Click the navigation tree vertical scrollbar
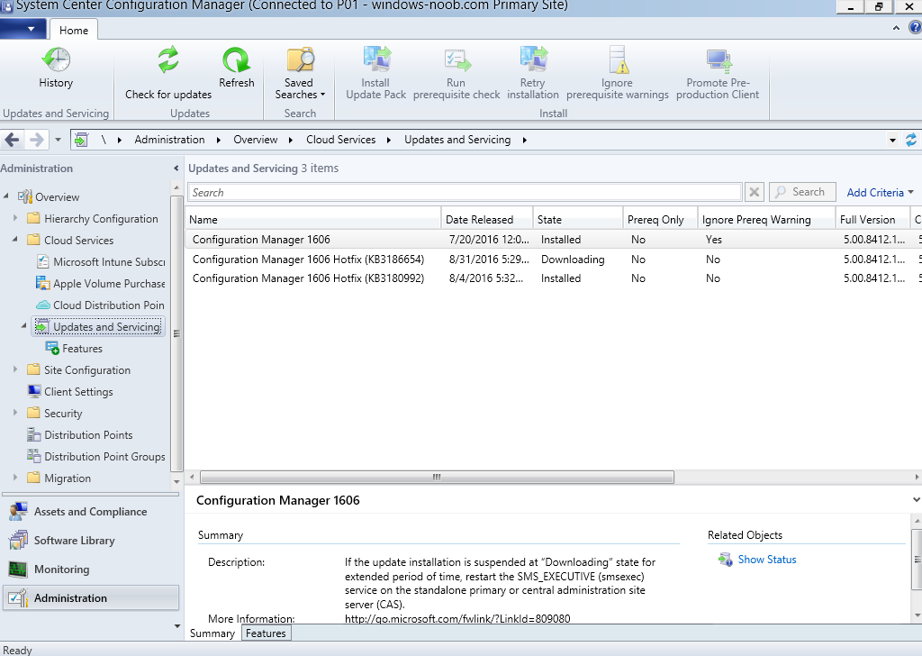The width and height of the screenshot is (922, 656). [x=176, y=333]
